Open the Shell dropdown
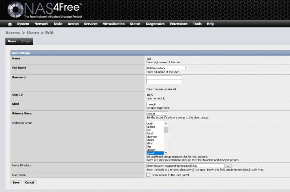This screenshot has width=290, height=192. pyautogui.click(x=154, y=104)
